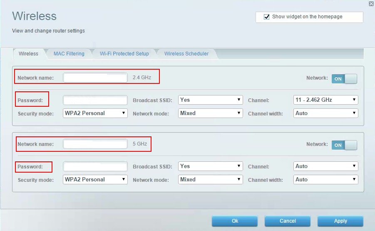Screen dimensions: 375x231
Task: Open the Wireless Scheduler tab
Action: (186, 54)
